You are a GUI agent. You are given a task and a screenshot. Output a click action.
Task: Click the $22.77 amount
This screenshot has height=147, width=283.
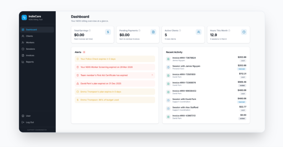coord(243,107)
